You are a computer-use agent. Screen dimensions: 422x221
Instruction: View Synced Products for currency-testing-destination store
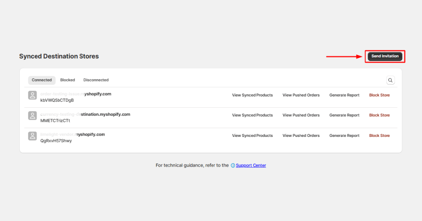tap(252, 115)
